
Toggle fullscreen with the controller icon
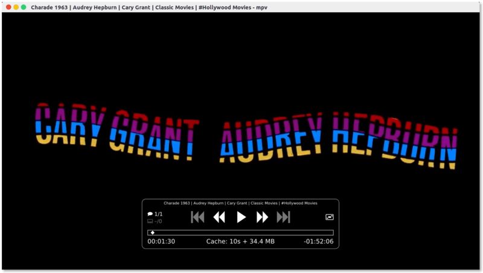click(330, 217)
